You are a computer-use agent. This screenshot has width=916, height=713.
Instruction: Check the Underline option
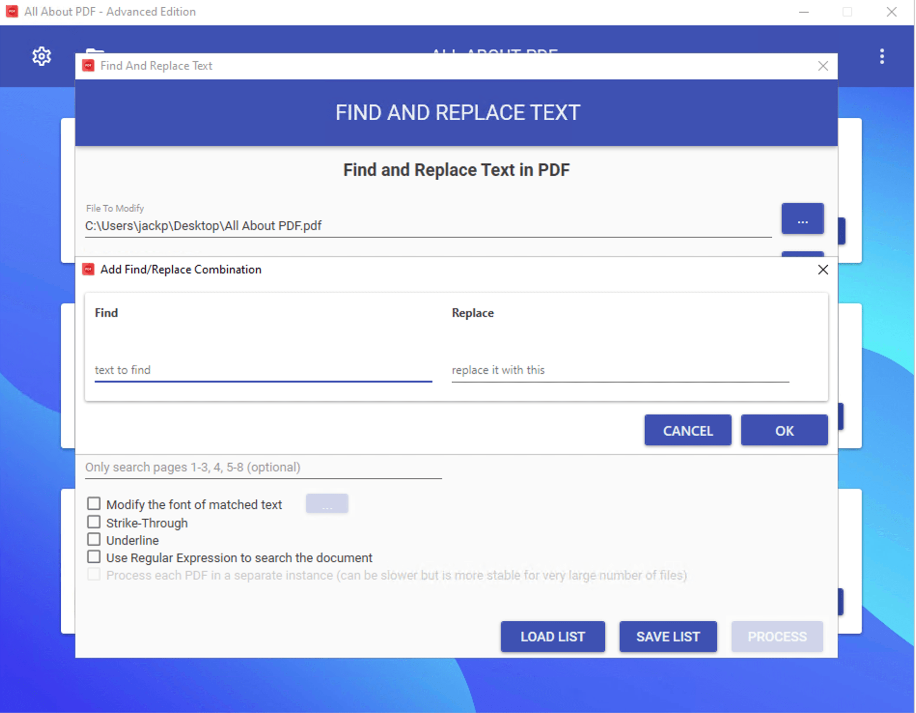coord(94,540)
